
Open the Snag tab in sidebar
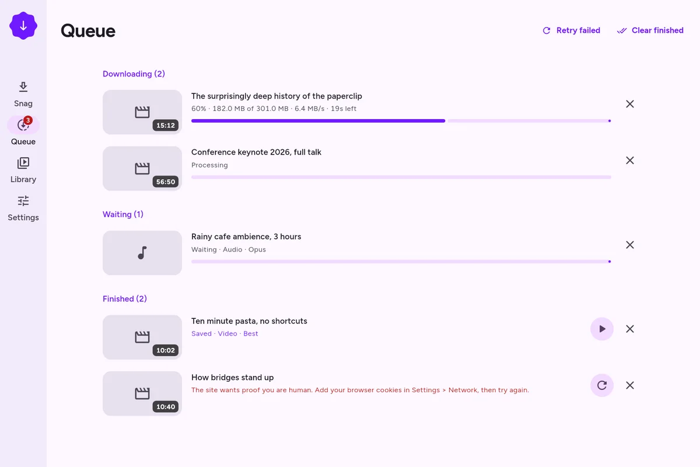tap(23, 95)
